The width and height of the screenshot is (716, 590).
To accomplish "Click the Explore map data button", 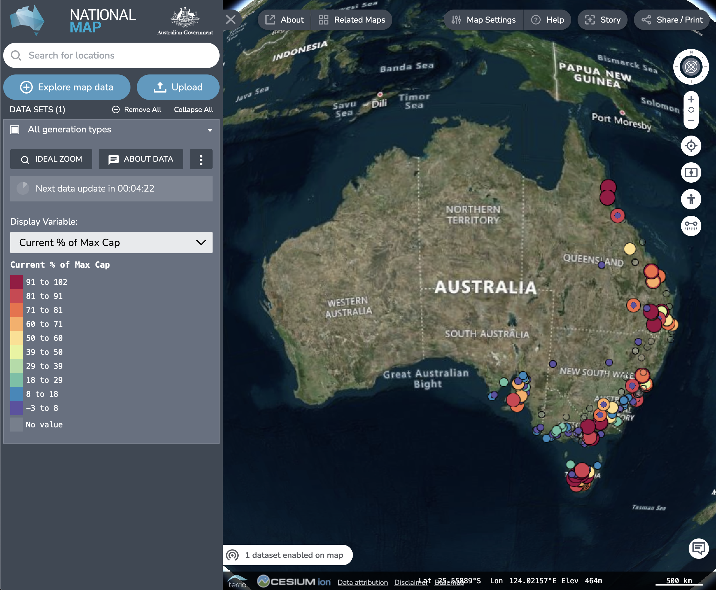I will click(67, 87).
